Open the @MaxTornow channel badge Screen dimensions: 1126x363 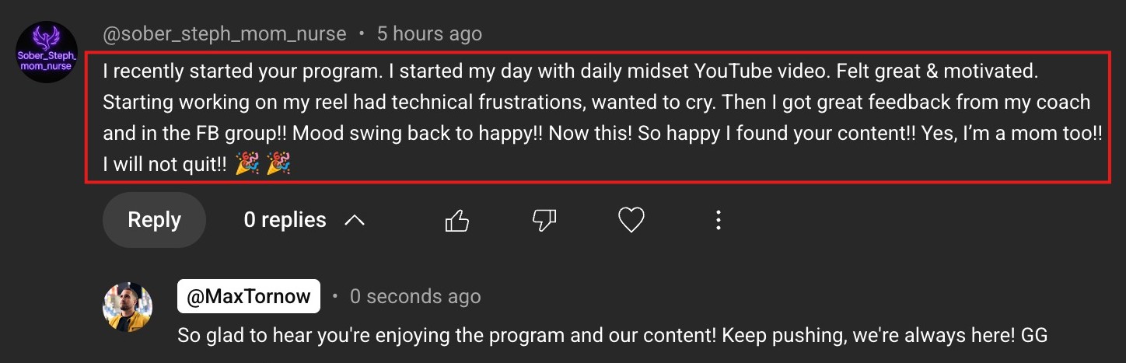(x=249, y=296)
